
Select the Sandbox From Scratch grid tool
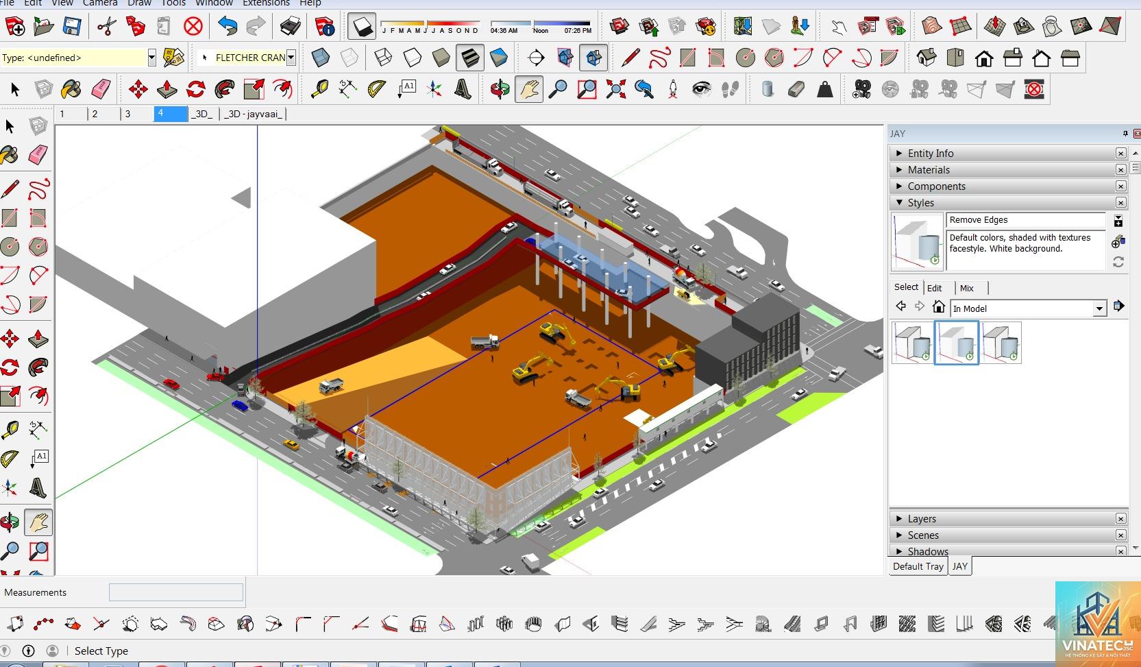[961, 27]
